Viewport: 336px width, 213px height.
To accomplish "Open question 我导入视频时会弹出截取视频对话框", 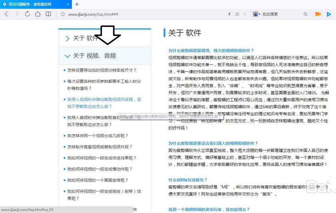I will point(104,103).
